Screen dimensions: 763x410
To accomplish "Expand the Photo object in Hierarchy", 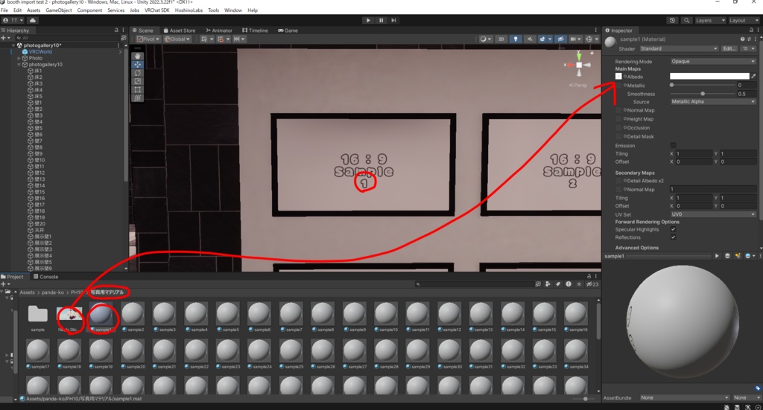I will click(x=19, y=58).
